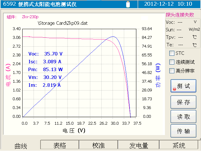Check the 高分辨率 option
201x151 pixels.
(x=172, y=71)
